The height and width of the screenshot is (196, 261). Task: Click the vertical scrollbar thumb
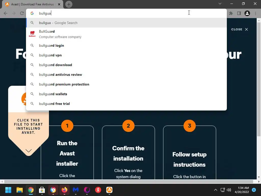coord(259,79)
